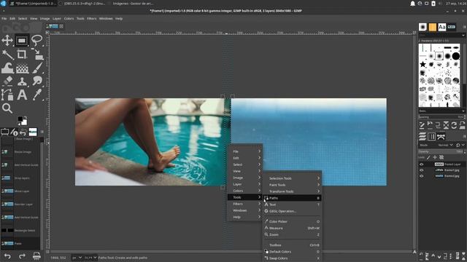
Task: Expand the Selection Tools submenu
Action: pyautogui.click(x=293, y=178)
